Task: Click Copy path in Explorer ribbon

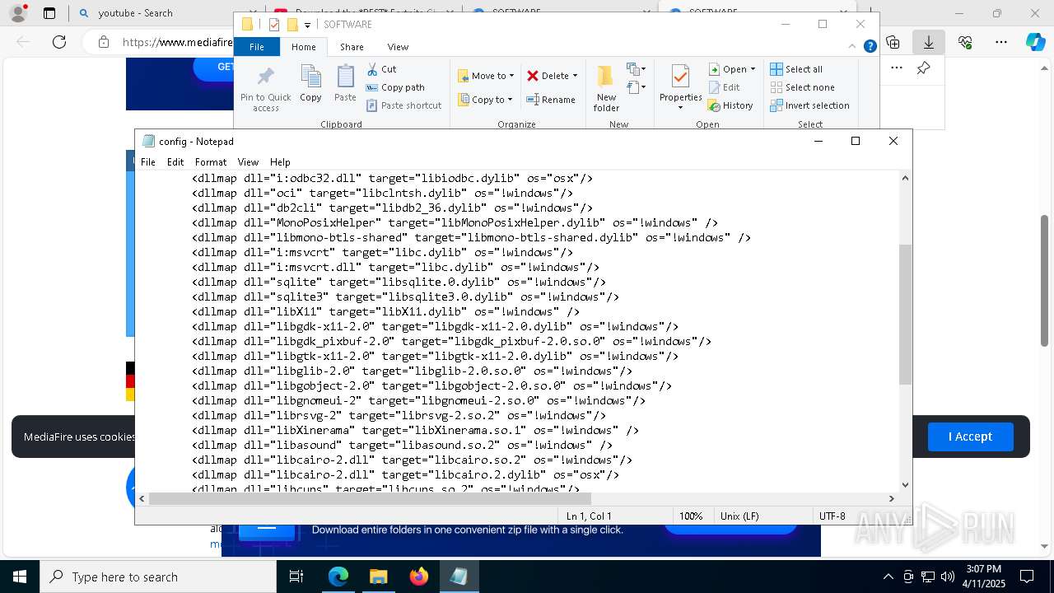Action: (395, 87)
